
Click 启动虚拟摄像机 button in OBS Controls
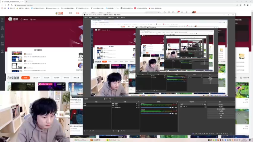point(221,109)
